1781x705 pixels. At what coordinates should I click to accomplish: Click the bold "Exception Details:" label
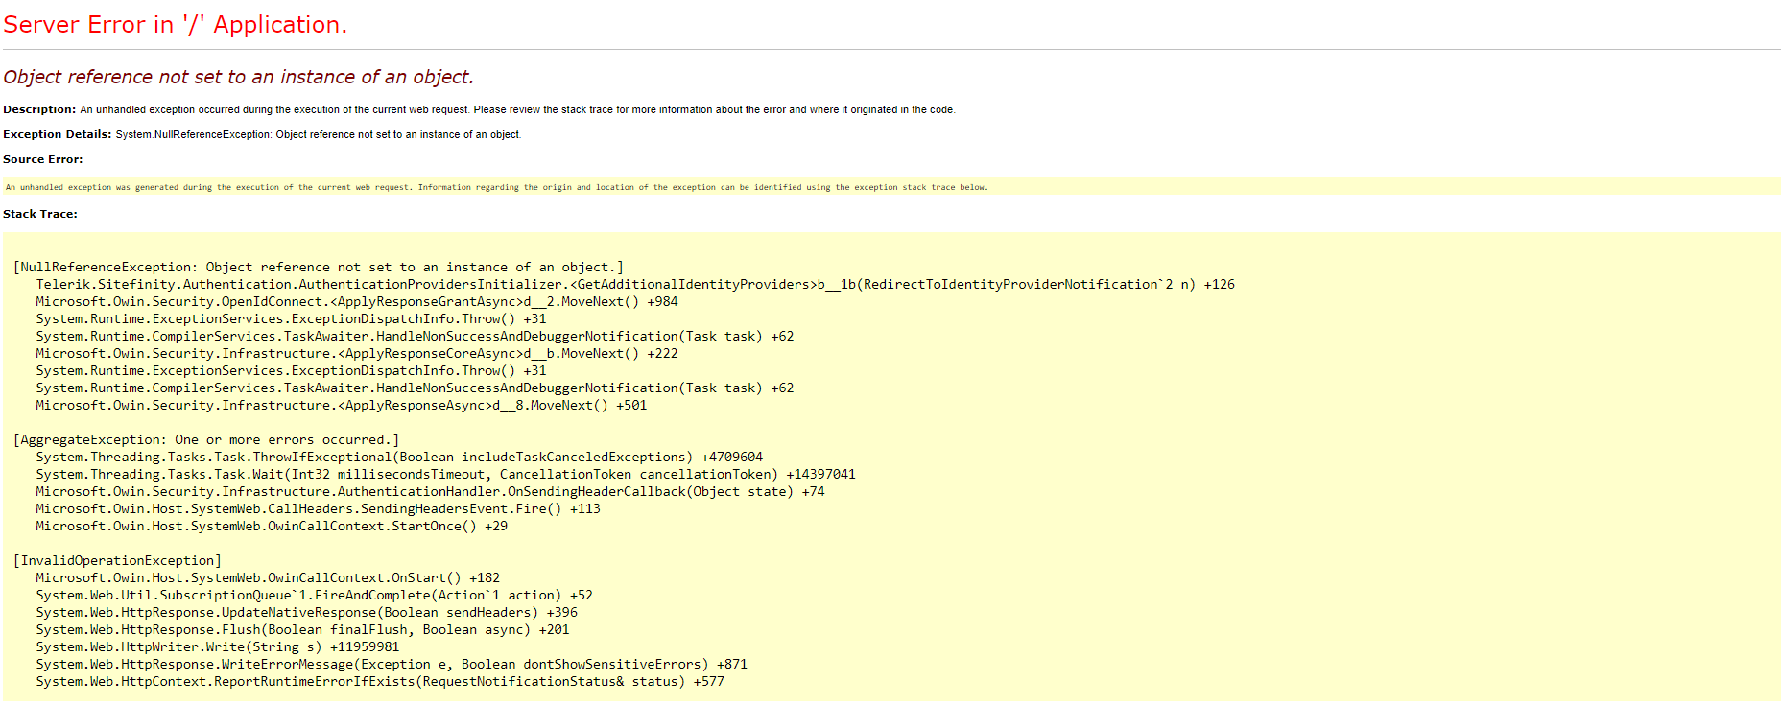(58, 134)
